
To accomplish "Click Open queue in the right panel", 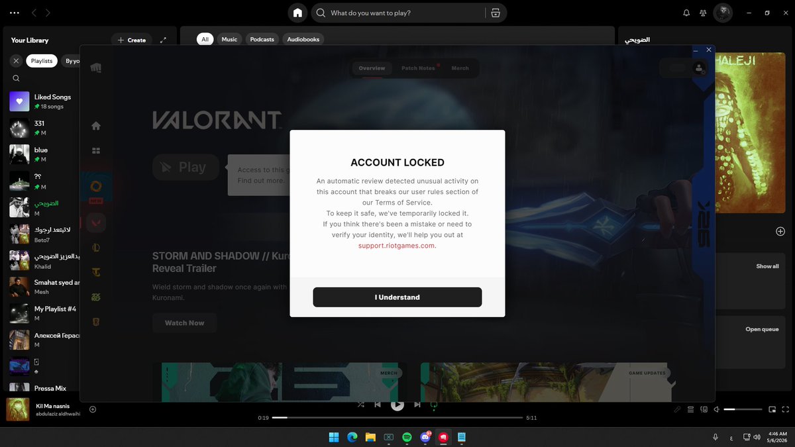I will [762, 329].
